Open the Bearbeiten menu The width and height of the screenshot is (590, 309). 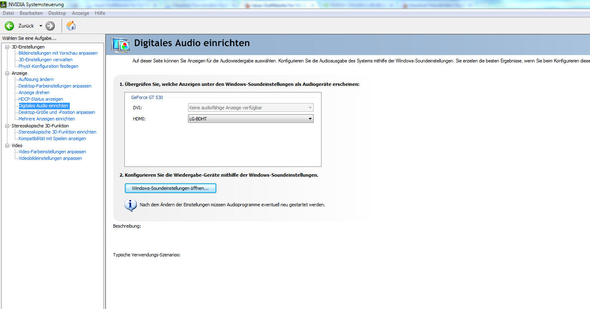pos(31,13)
